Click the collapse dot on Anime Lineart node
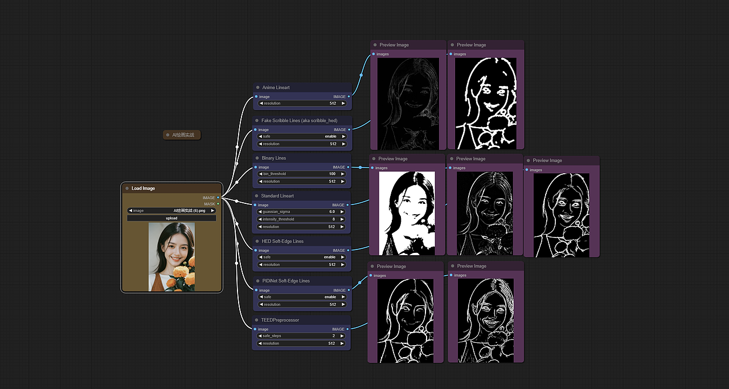This screenshot has height=389, width=729. [257, 88]
